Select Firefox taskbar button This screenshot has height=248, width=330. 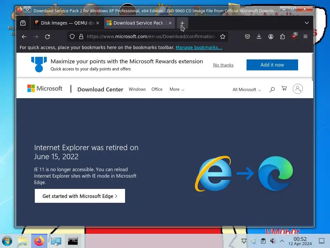coord(39,241)
